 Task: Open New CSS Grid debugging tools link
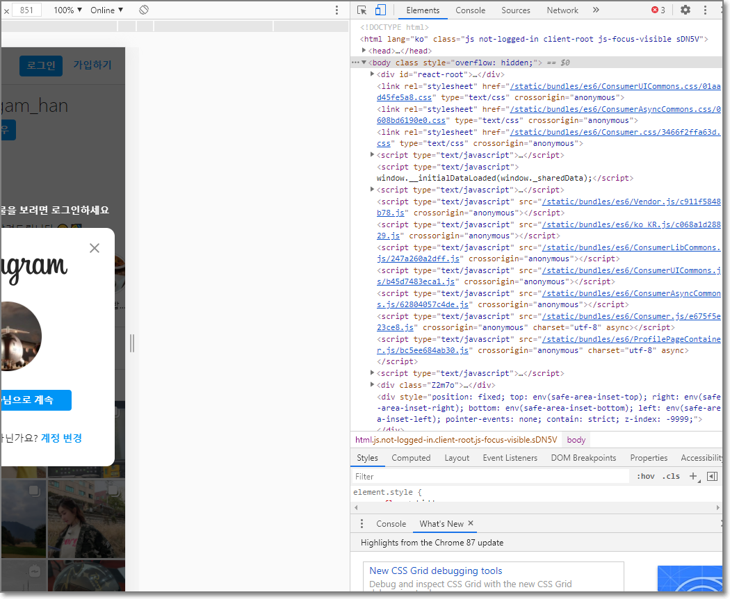click(x=436, y=571)
